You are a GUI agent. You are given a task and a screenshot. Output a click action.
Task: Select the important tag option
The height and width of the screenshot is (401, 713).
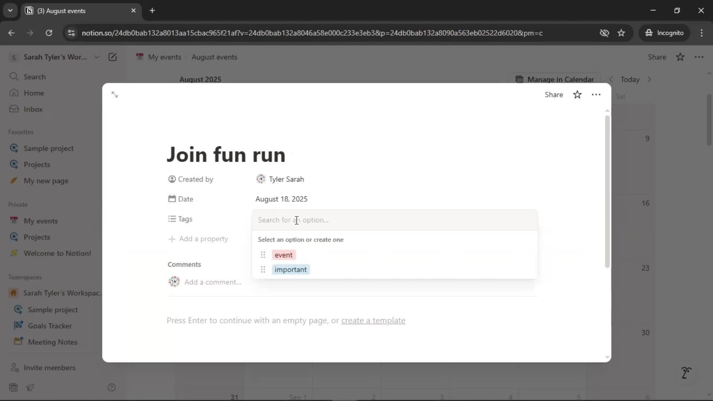(x=291, y=270)
